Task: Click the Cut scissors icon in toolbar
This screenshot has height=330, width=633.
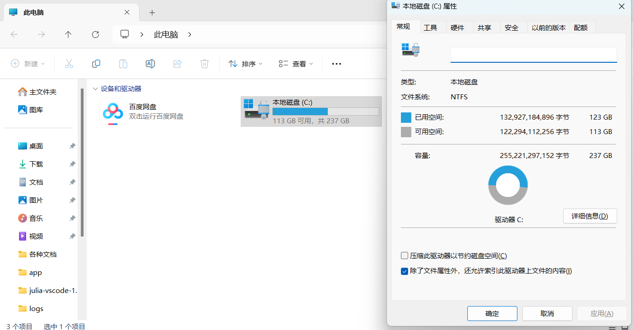Action: point(69,64)
